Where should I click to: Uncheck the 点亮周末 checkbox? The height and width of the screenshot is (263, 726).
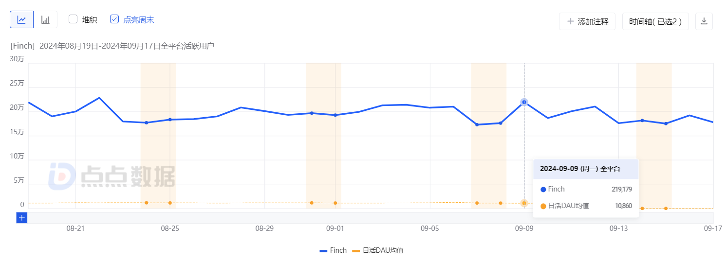click(x=114, y=19)
